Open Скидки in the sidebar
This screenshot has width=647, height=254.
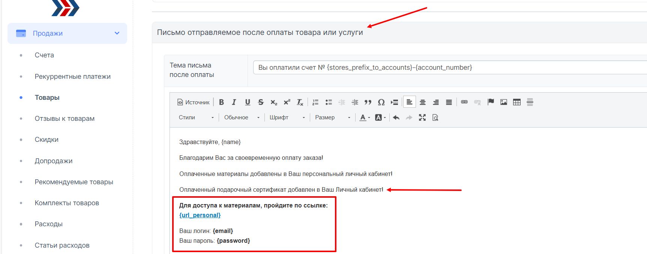47,140
